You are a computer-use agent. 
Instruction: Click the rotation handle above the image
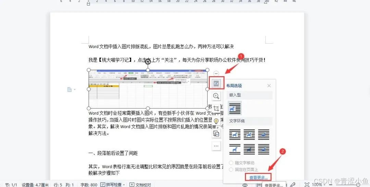coord(148,62)
